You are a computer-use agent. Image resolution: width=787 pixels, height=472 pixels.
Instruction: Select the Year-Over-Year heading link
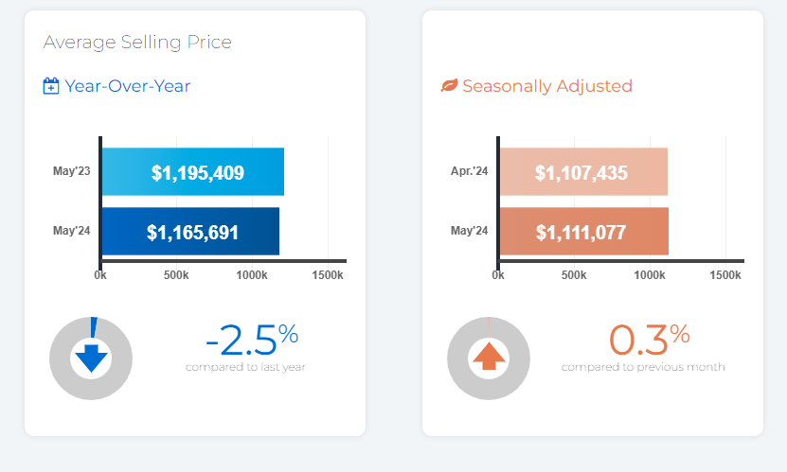(127, 86)
